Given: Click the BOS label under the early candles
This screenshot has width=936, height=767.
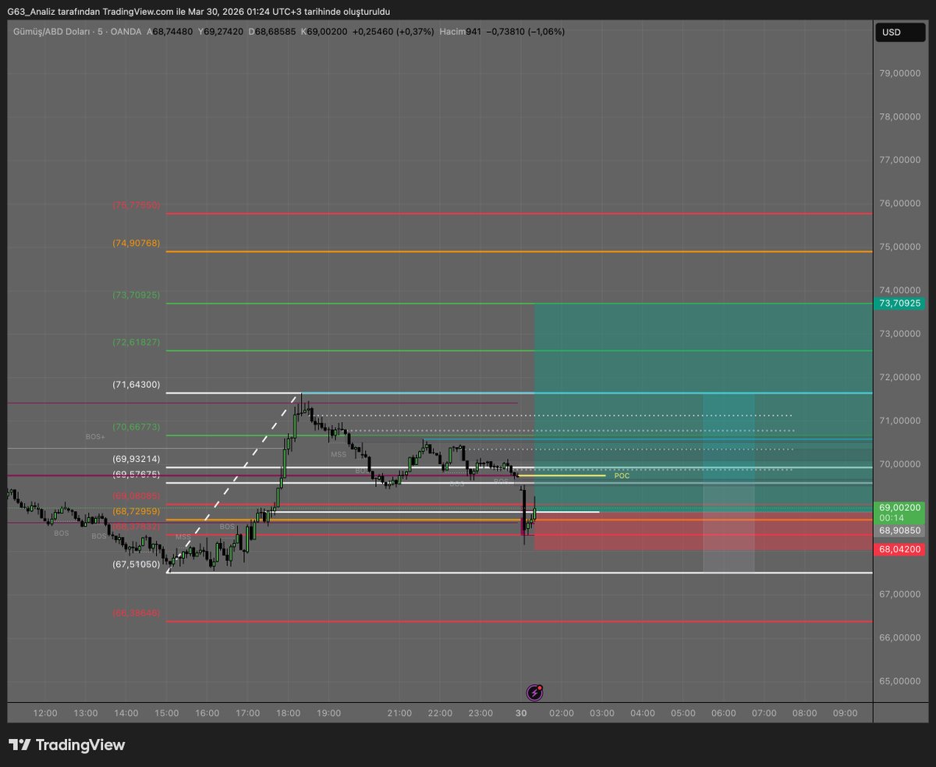Looking at the screenshot, I should [x=61, y=534].
